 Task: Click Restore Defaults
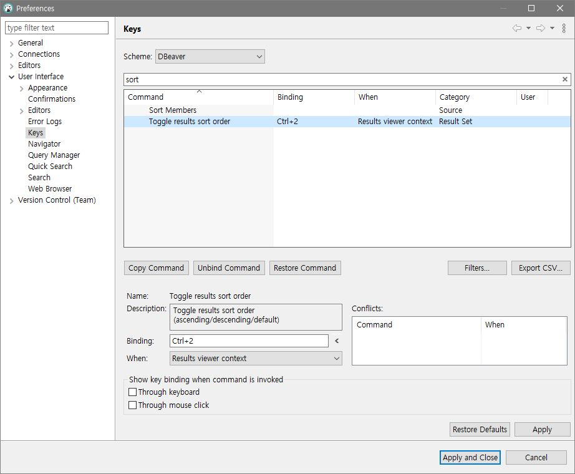[x=479, y=429]
